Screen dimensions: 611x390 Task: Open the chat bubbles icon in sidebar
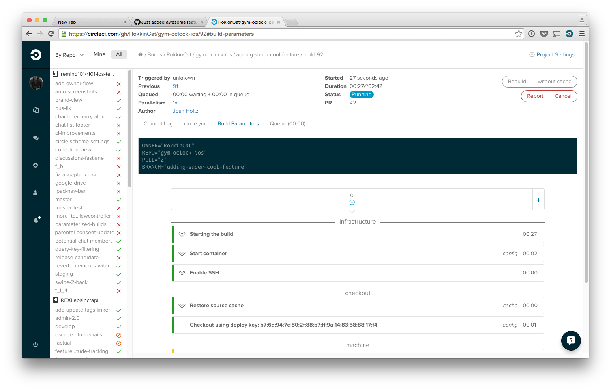click(36, 138)
